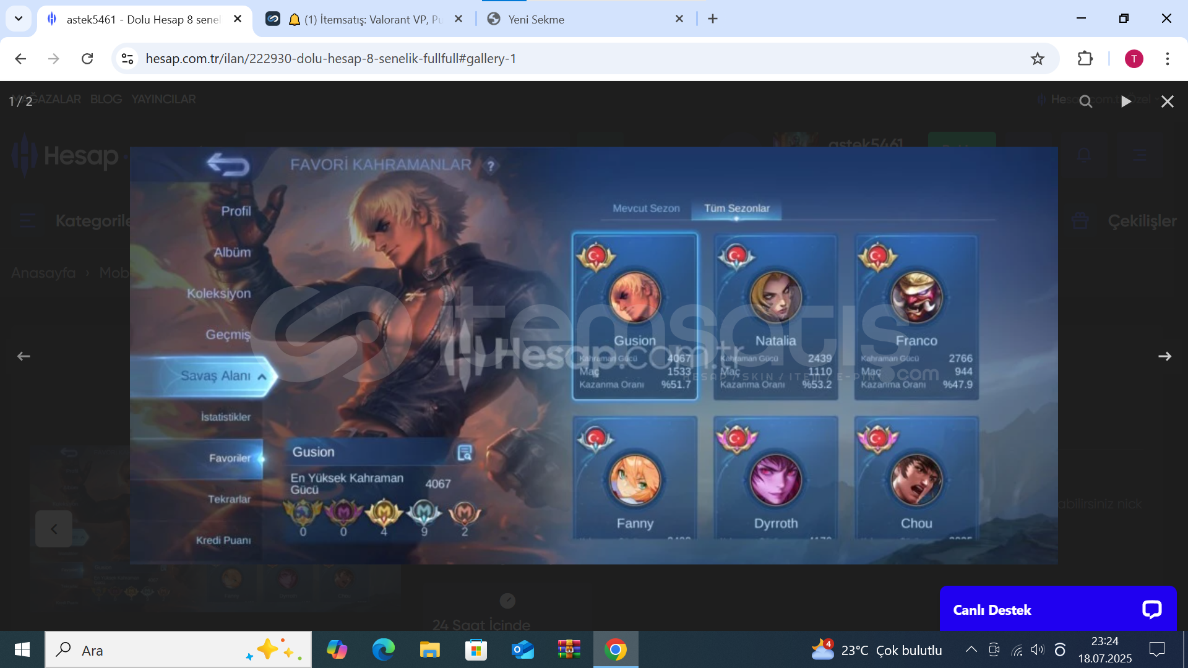Image resolution: width=1188 pixels, height=668 pixels.
Task: Open Outlook from the taskbar
Action: click(522, 649)
